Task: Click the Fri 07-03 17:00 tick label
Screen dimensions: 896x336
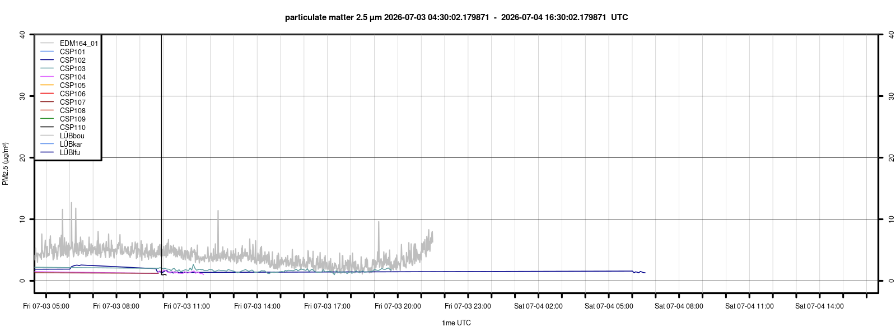Action: coord(328,306)
